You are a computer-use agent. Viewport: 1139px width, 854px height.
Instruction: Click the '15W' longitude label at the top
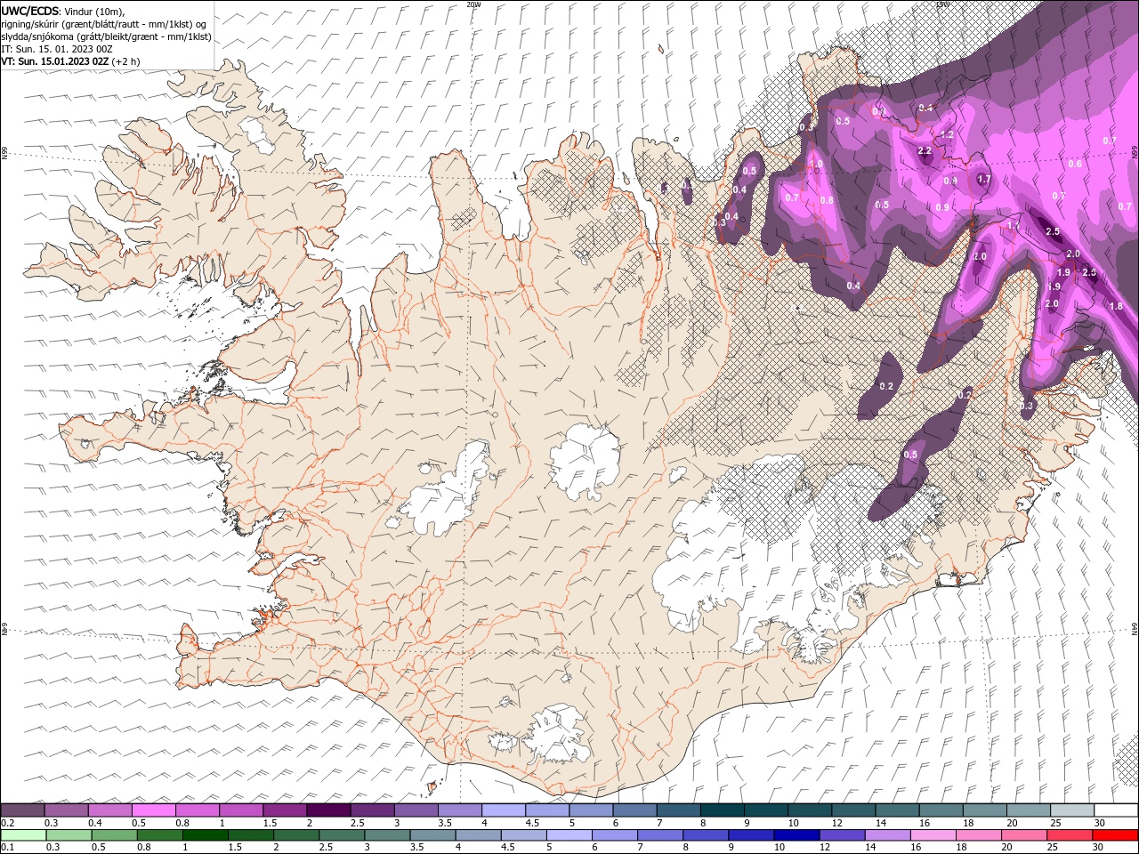(x=943, y=4)
